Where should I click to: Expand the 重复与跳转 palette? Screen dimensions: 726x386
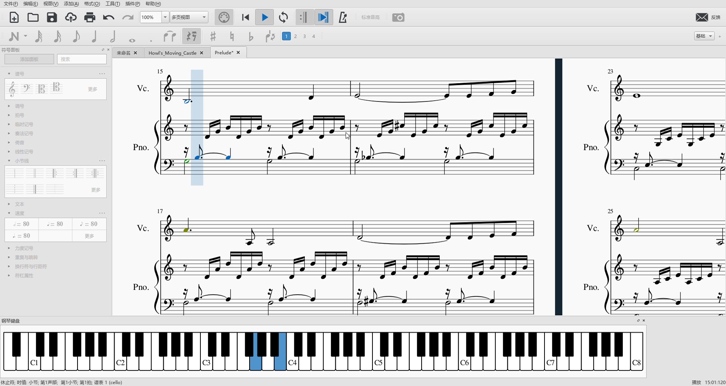(26, 257)
